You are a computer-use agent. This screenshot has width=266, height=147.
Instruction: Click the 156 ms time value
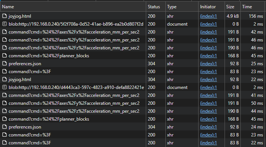[x=256, y=16]
